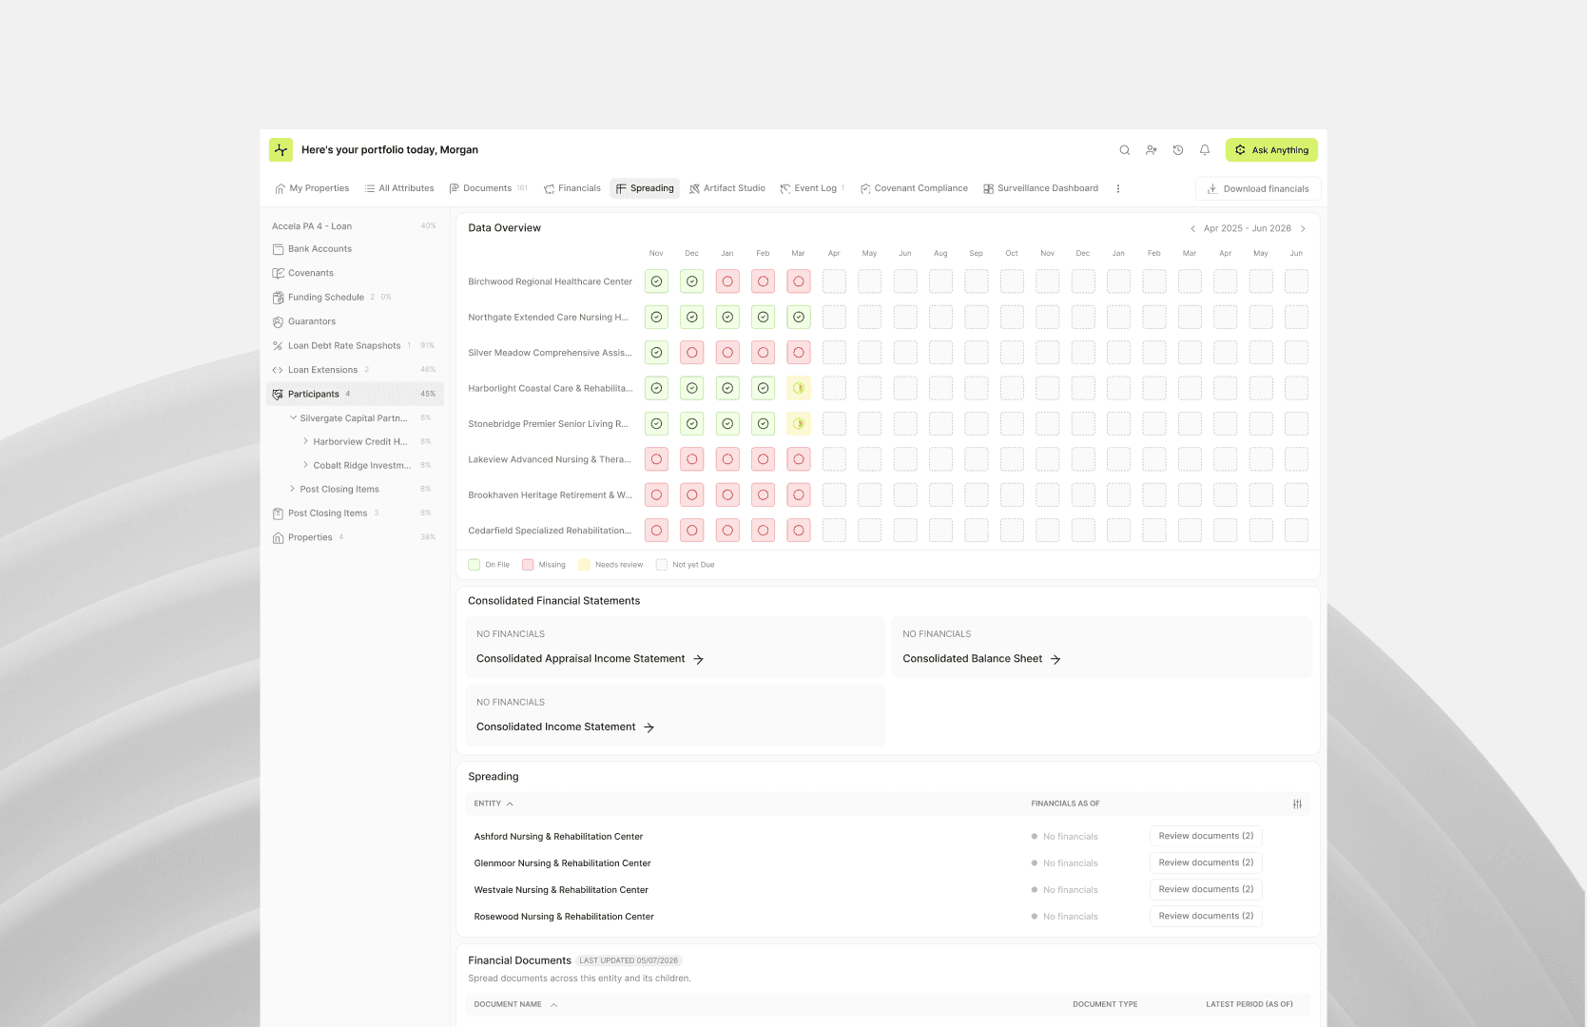
Task: Toggle Lakeview November missing status cell
Action: click(x=656, y=459)
